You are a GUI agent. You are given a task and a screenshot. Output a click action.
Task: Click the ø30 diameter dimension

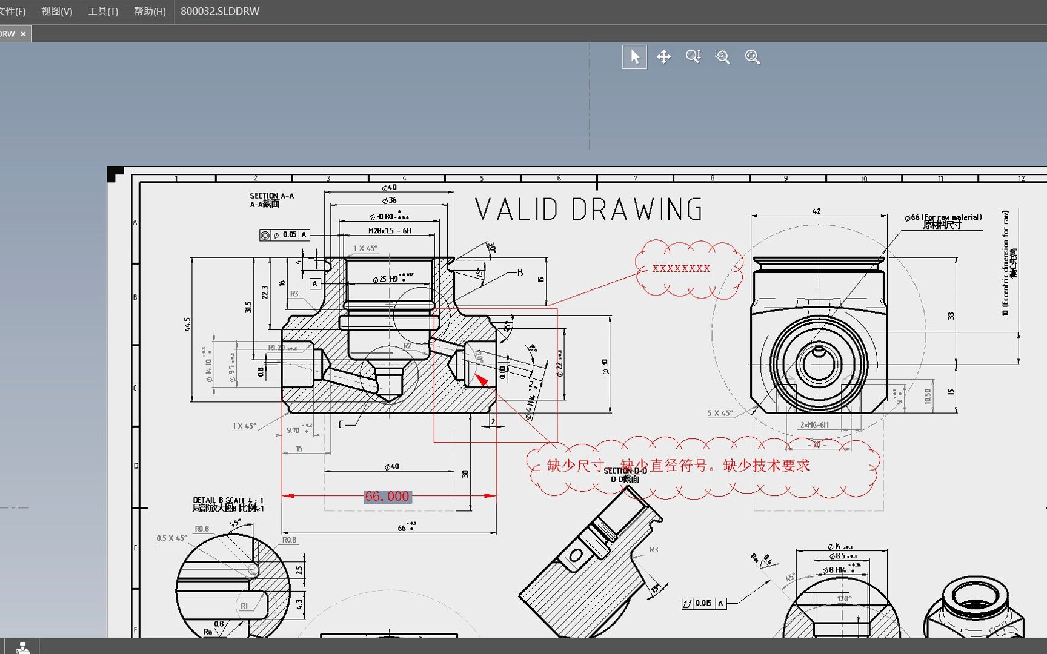pyautogui.click(x=604, y=367)
